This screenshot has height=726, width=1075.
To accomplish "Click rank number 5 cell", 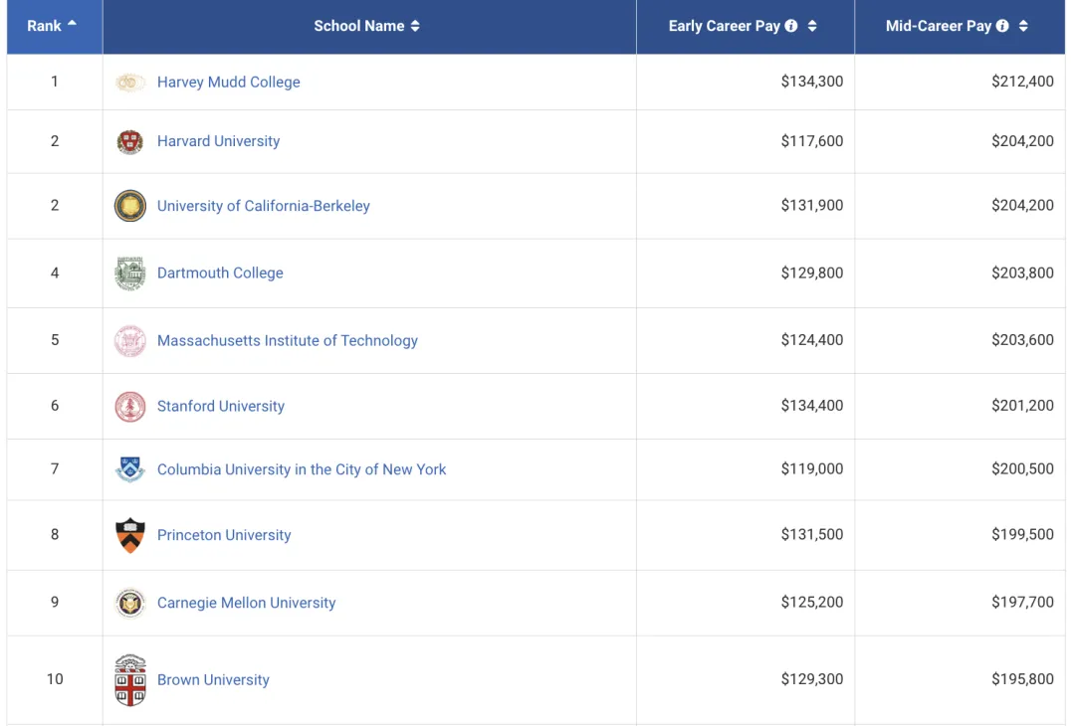I will [x=55, y=340].
